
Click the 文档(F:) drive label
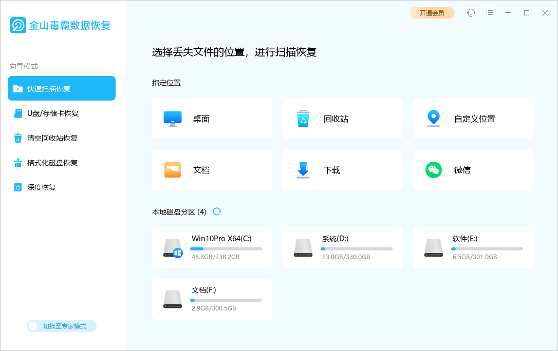(x=203, y=290)
